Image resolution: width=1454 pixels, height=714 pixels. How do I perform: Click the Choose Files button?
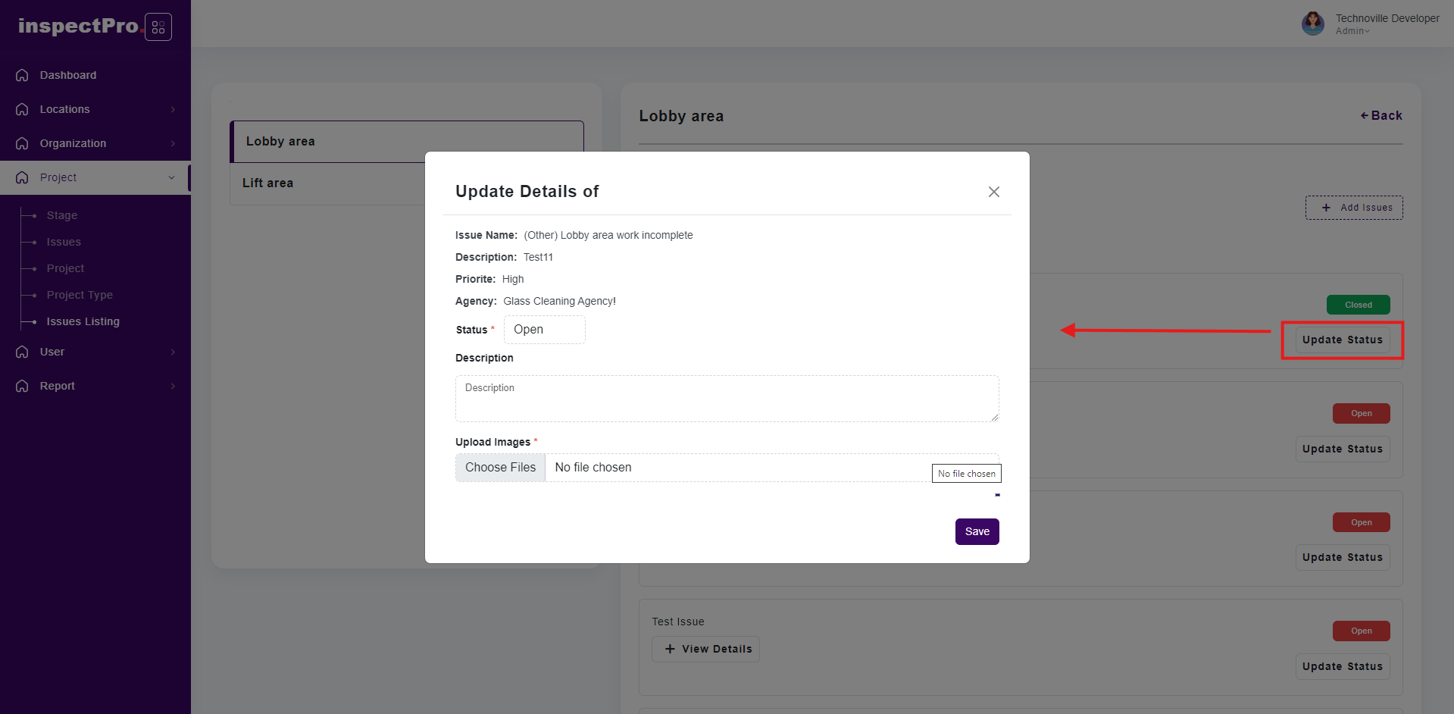pos(500,468)
